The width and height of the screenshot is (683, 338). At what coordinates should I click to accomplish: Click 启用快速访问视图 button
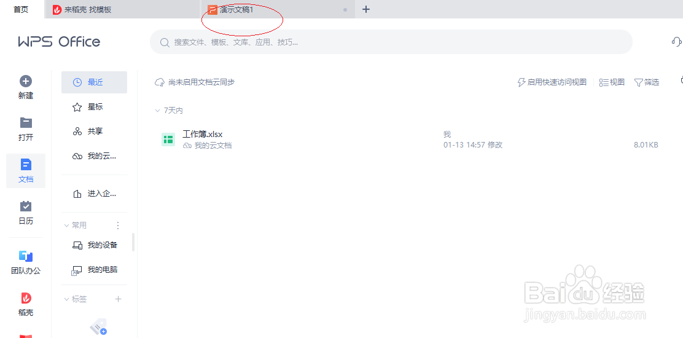click(552, 82)
